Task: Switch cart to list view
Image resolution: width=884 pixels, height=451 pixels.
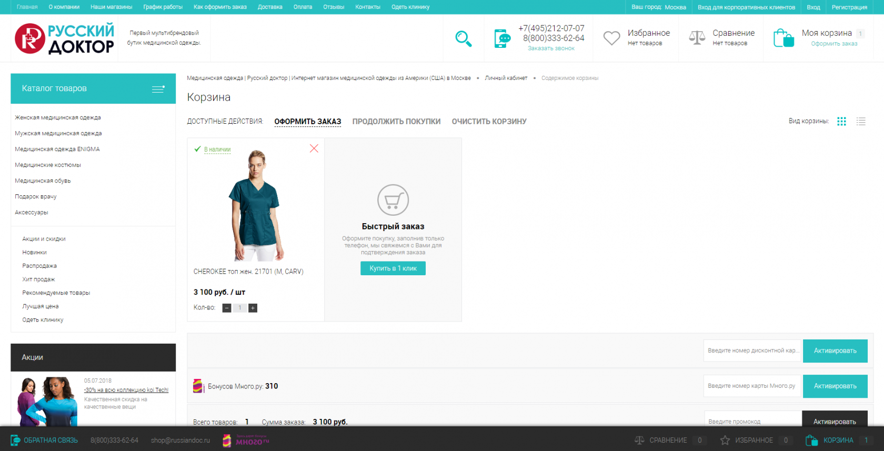Action: click(861, 121)
